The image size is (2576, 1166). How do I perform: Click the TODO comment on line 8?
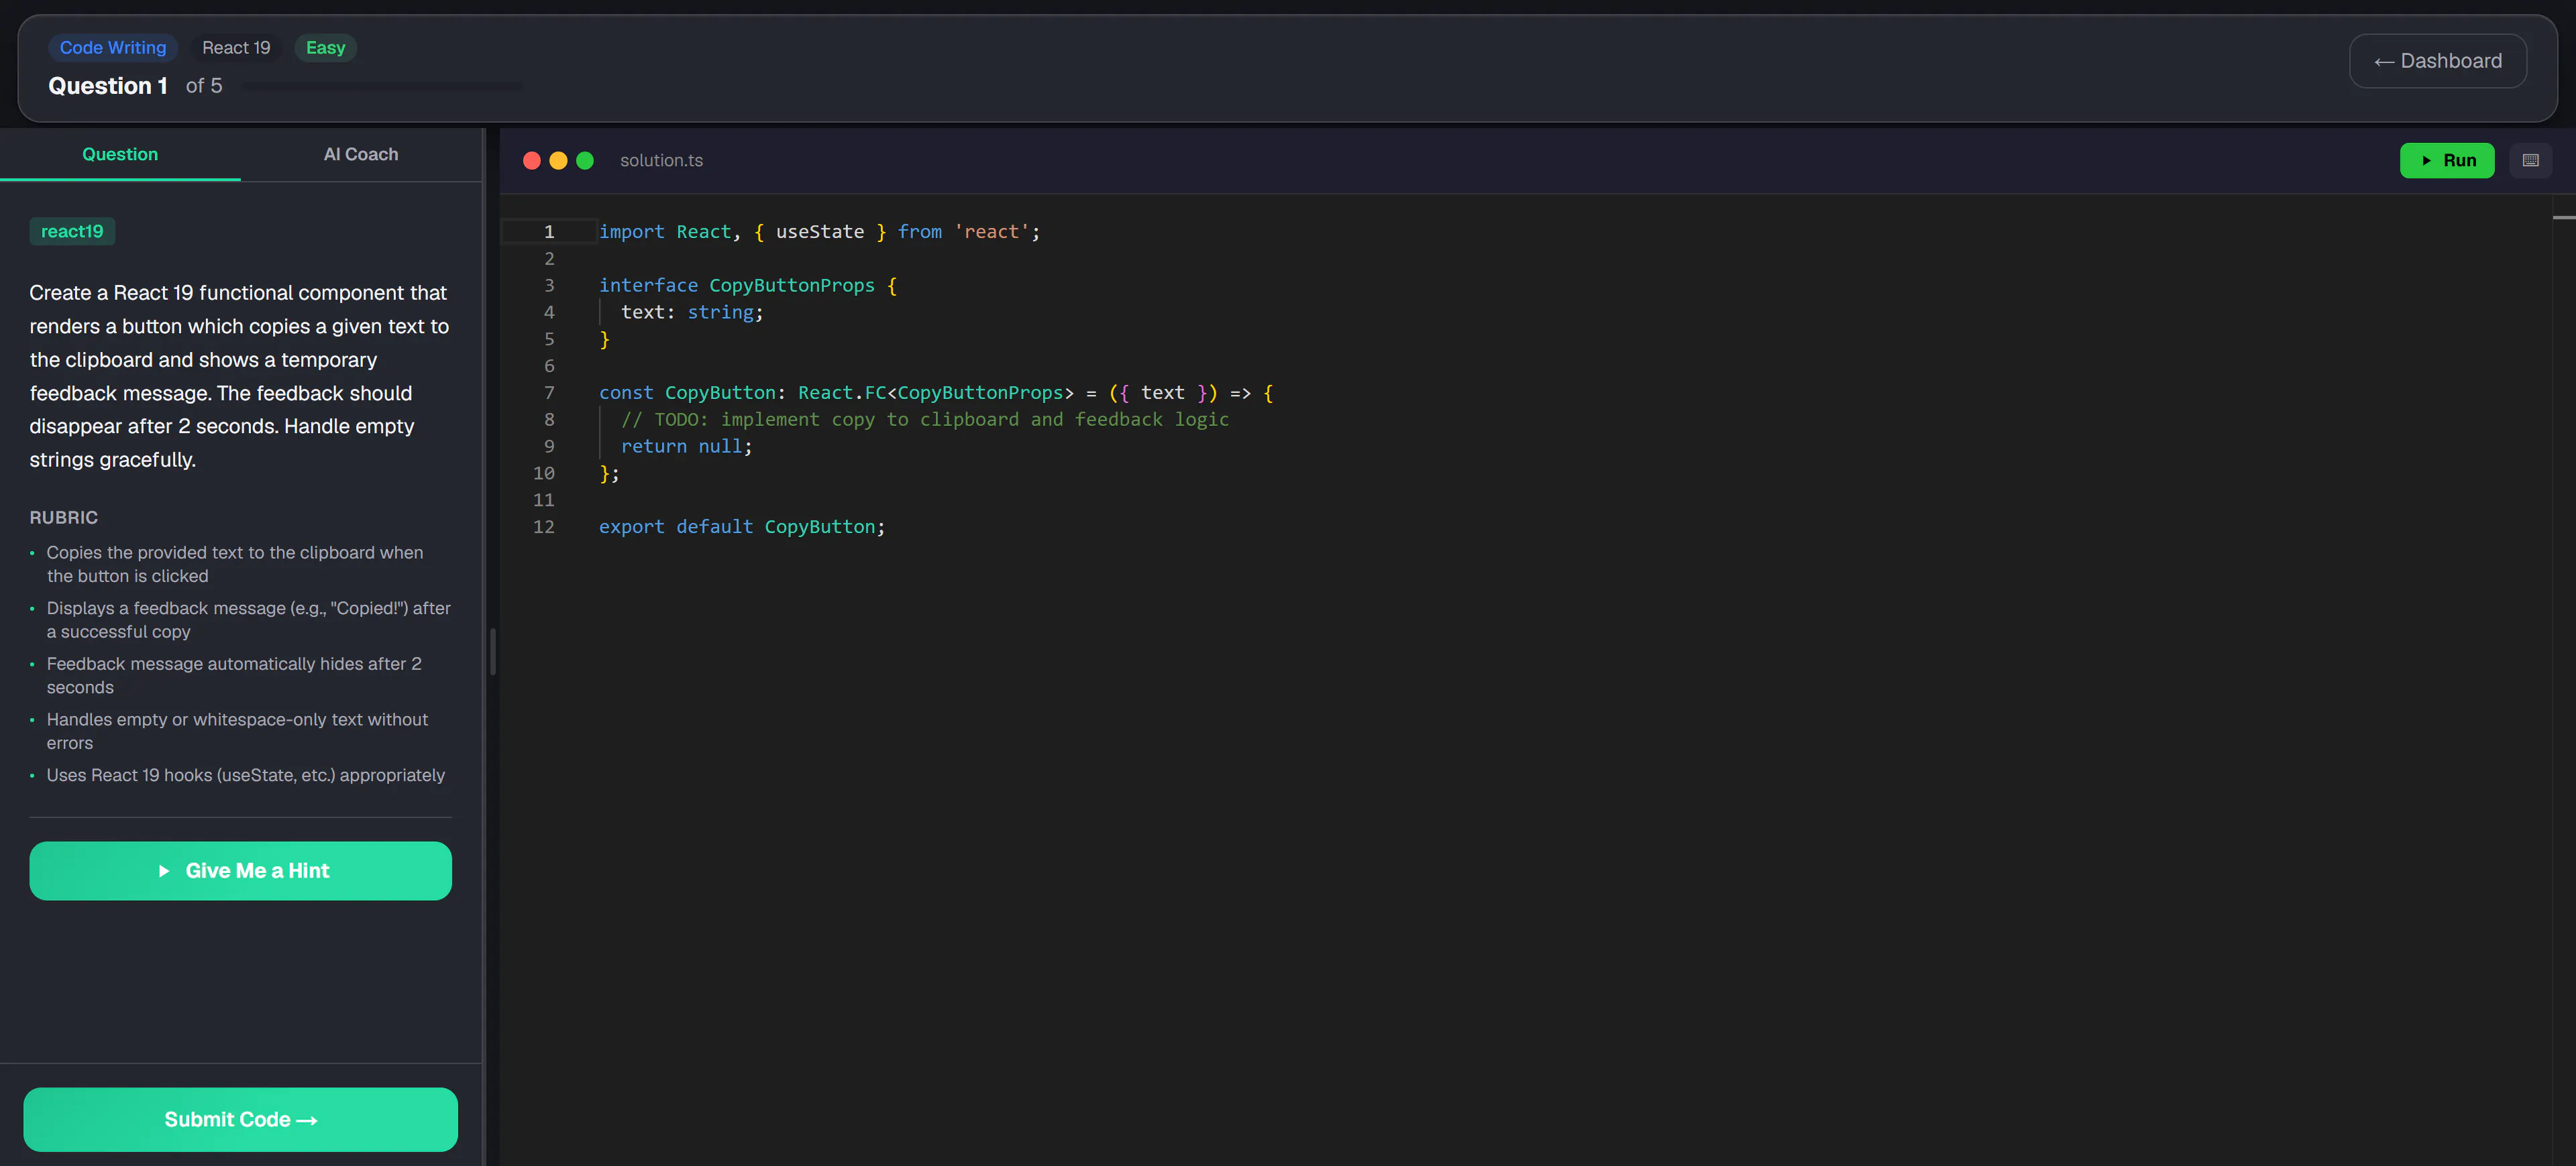[x=925, y=420]
